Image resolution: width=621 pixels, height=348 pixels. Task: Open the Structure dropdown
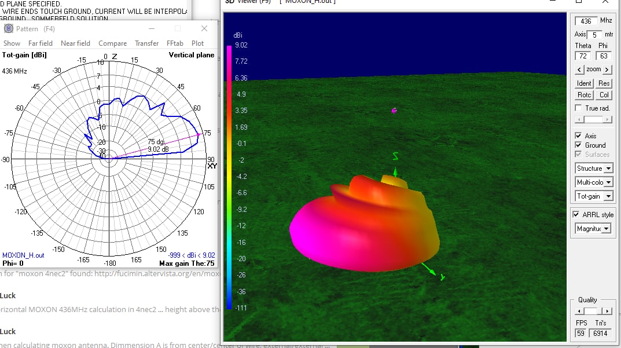click(x=608, y=168)
